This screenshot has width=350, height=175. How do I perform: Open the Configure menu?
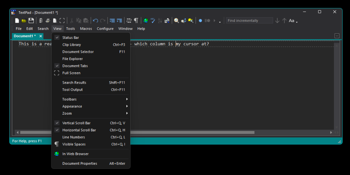pos(105,29)
